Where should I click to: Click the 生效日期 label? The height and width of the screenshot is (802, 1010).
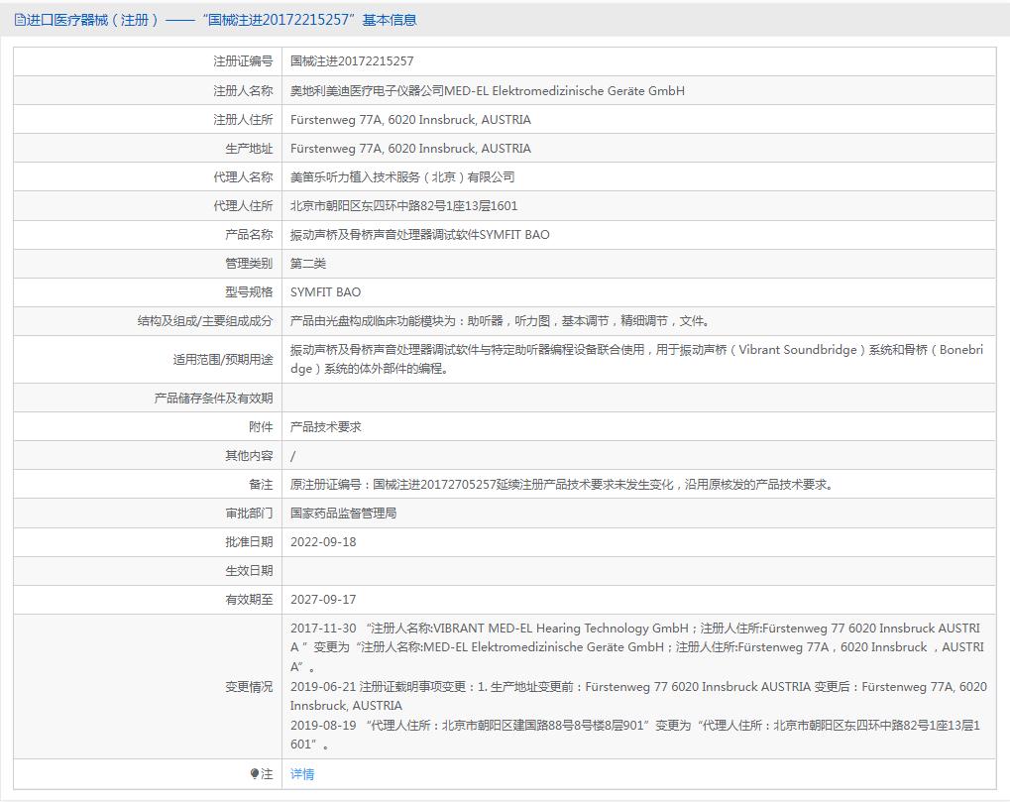click(249, 571)
